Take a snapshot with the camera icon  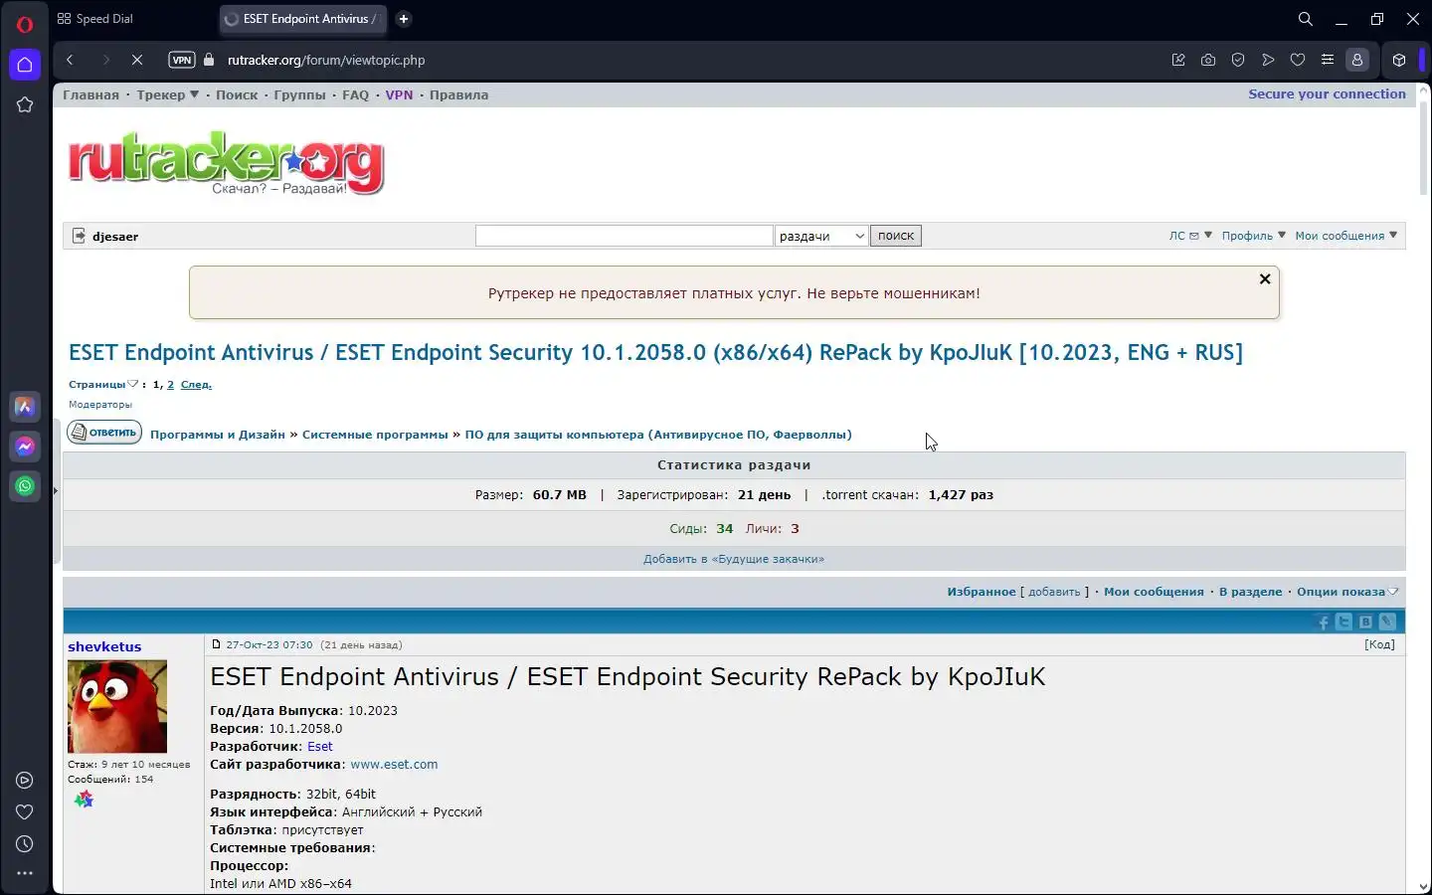(x=1208, y=60)
